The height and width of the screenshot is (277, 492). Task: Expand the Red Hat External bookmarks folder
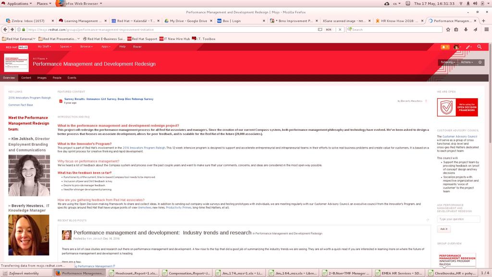(x=19, y=39)
